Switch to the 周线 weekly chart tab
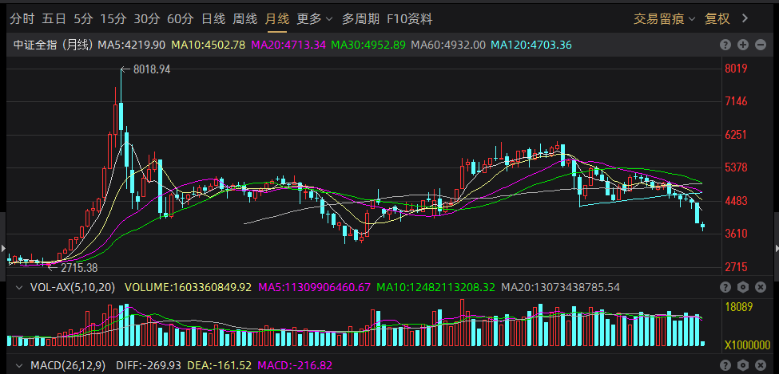 pyautogui.click(x=245, y=19)
